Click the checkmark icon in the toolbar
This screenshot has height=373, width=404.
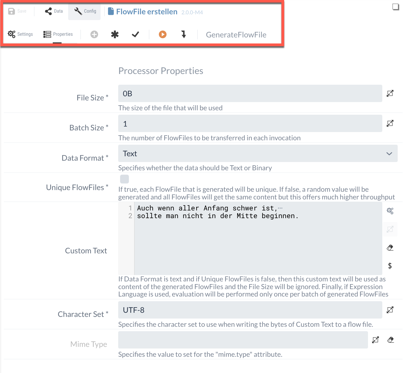tap(135, 34)
